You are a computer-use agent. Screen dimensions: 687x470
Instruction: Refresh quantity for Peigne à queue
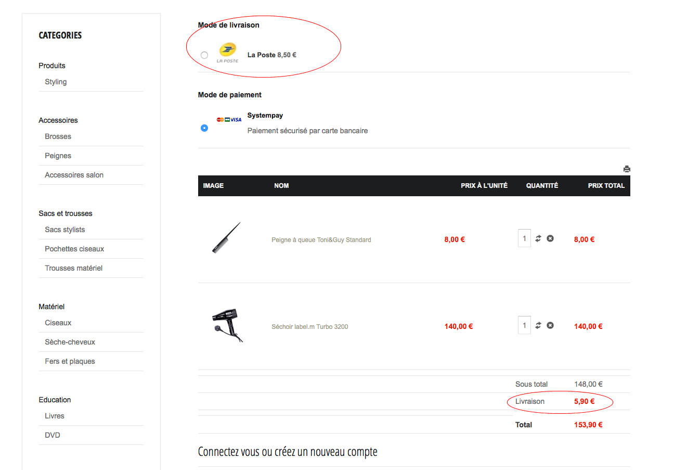point(538,238)
